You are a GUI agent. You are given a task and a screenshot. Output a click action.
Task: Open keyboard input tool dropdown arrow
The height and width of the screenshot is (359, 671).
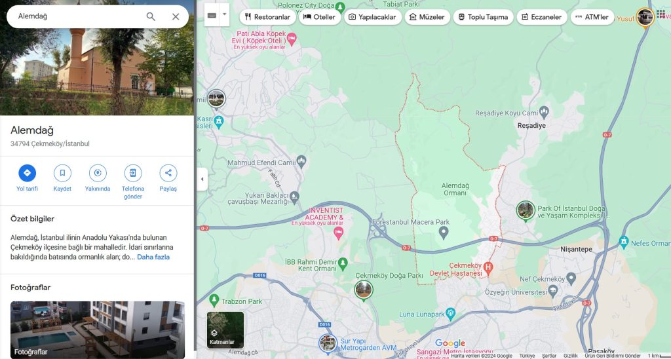[225, 14]
